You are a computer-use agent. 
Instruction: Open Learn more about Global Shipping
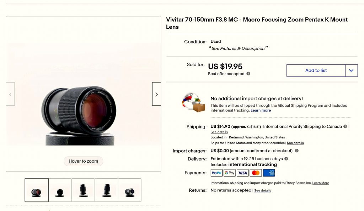point(261,110)
